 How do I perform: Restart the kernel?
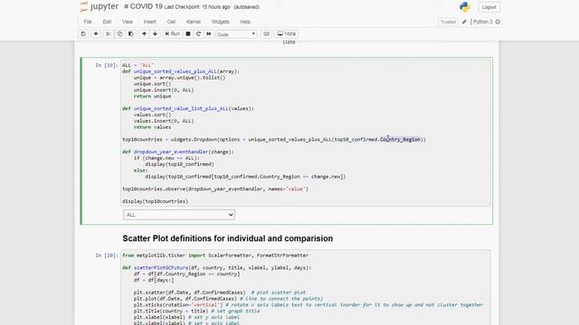(x=198, y=34)
